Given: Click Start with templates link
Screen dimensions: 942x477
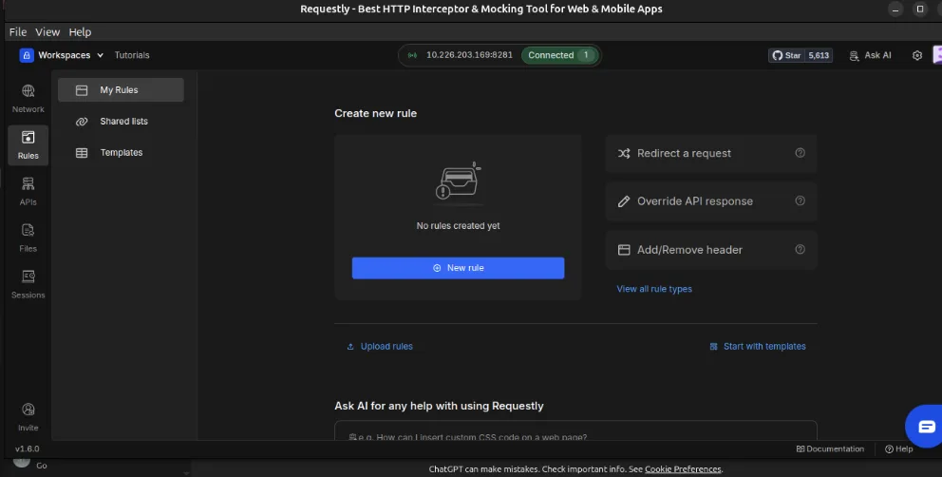Looking at the screenshot, I should (758, 347).
